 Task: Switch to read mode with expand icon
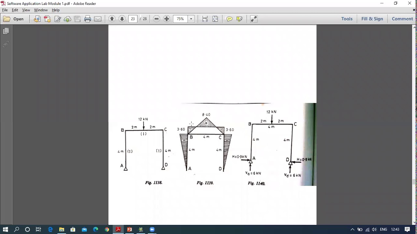point(254,19)
